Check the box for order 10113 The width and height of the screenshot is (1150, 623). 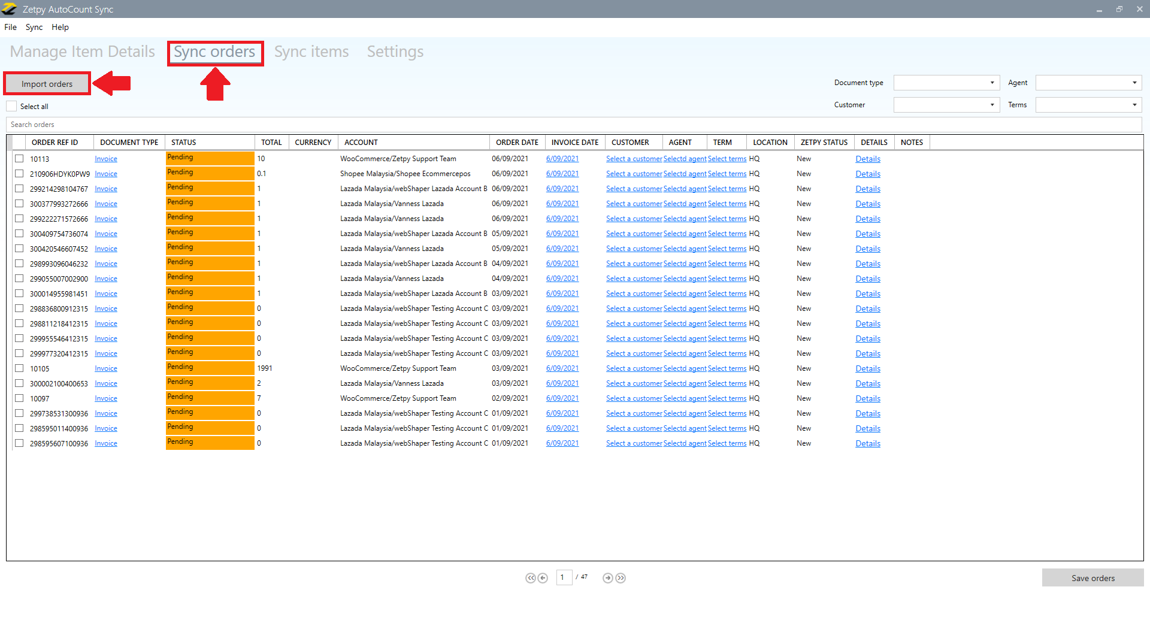[19, 159]
